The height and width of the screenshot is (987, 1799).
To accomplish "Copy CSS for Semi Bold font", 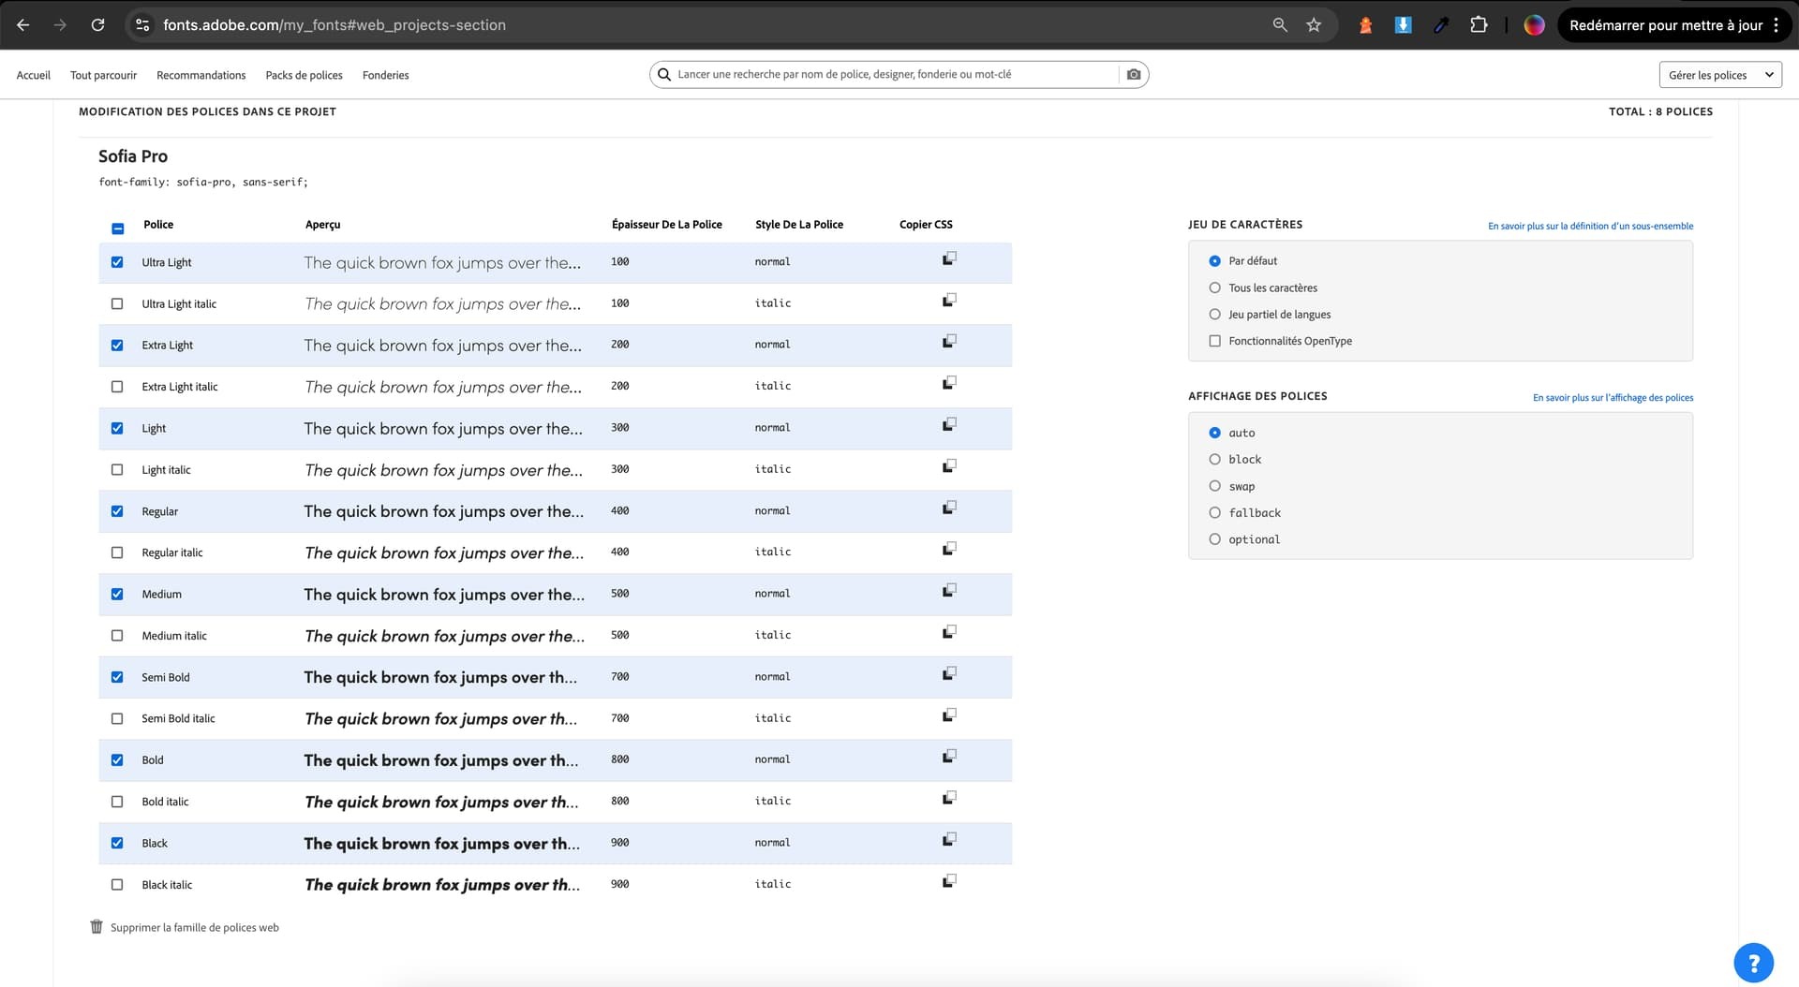I will 949,674.
